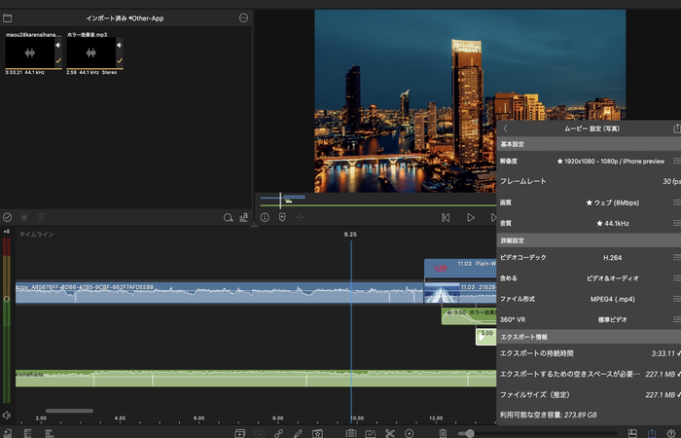
Task: Click the library search magnifier icon
Action: click(x=229, y=217)
